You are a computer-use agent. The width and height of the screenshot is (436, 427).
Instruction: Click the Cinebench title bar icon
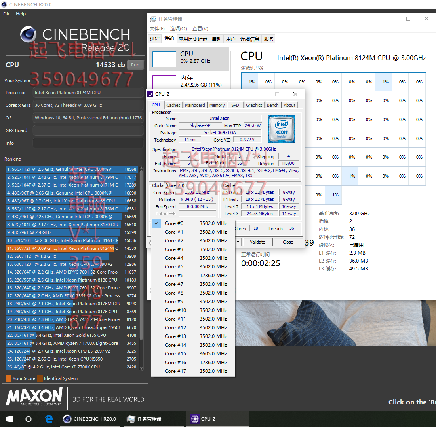tap(4, 4)
